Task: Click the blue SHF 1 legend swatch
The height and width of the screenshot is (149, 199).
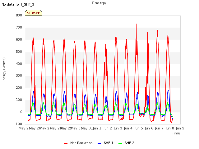Action: click(x=99, y=143)
